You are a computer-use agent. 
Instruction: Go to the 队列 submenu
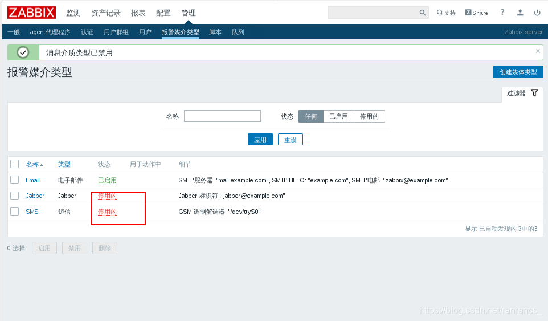coord(238,32)
